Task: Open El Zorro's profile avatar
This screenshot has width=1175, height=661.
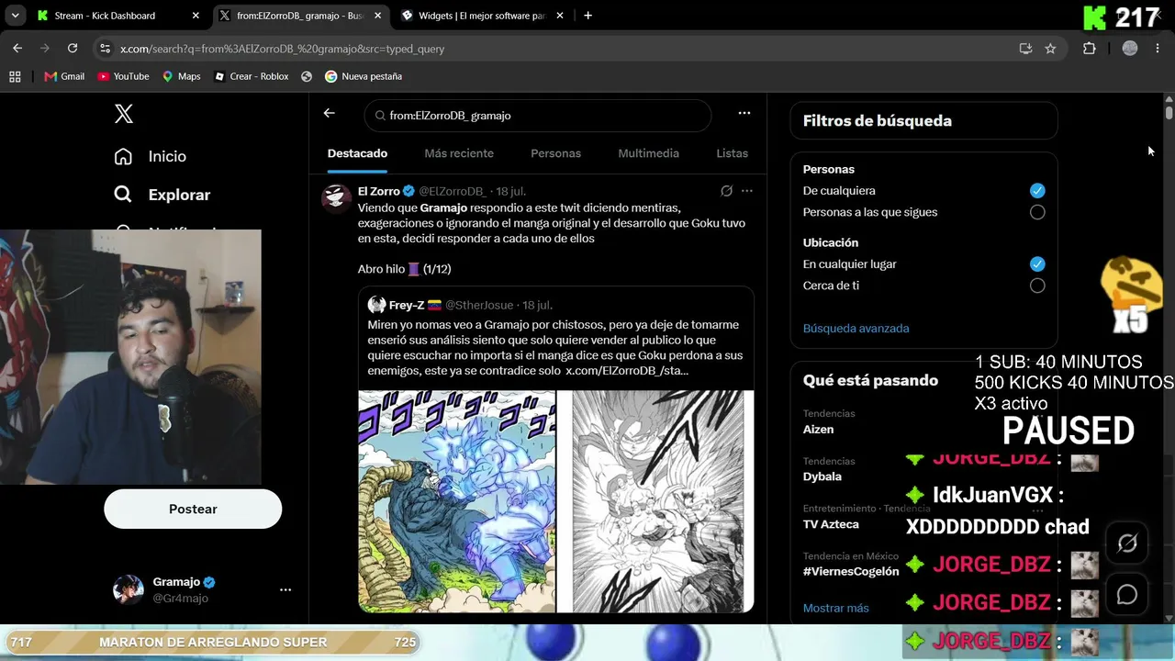Action: tap(336, 196)
